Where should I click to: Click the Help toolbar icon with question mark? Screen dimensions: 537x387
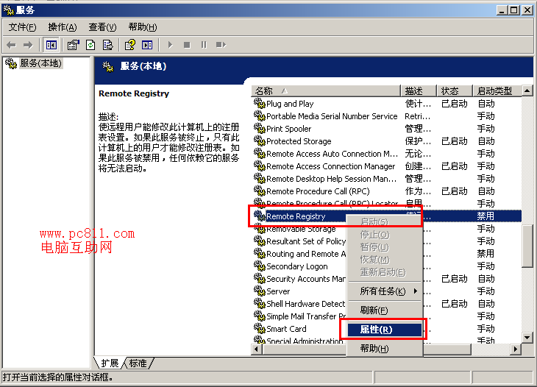point(130,45)
